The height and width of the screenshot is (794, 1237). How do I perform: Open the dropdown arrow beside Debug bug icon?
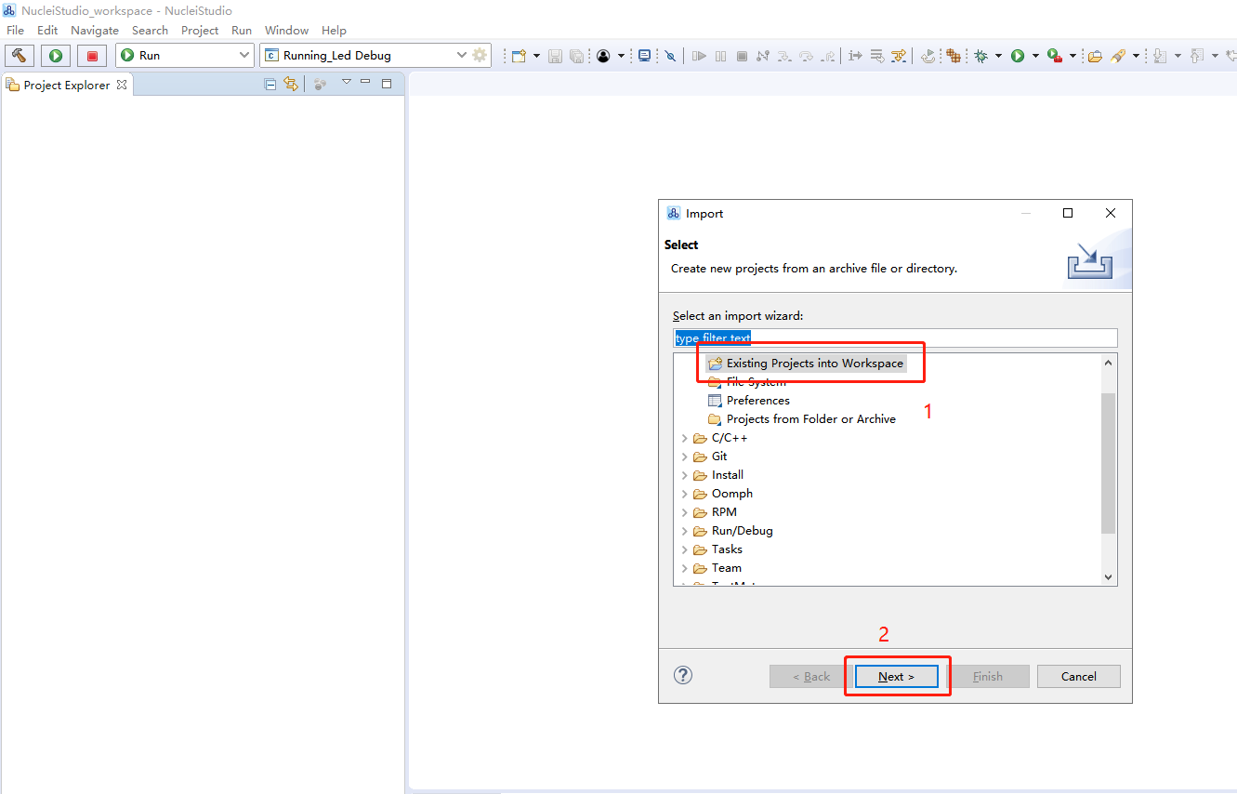(998, 56)
